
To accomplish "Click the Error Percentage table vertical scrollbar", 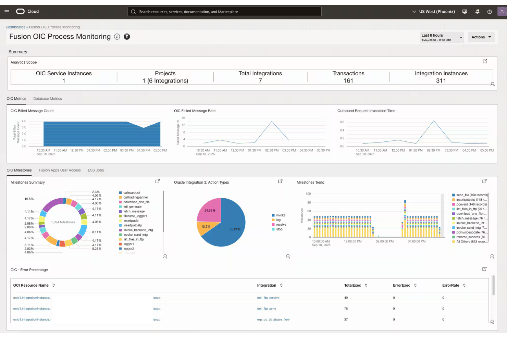I will 493,285.
